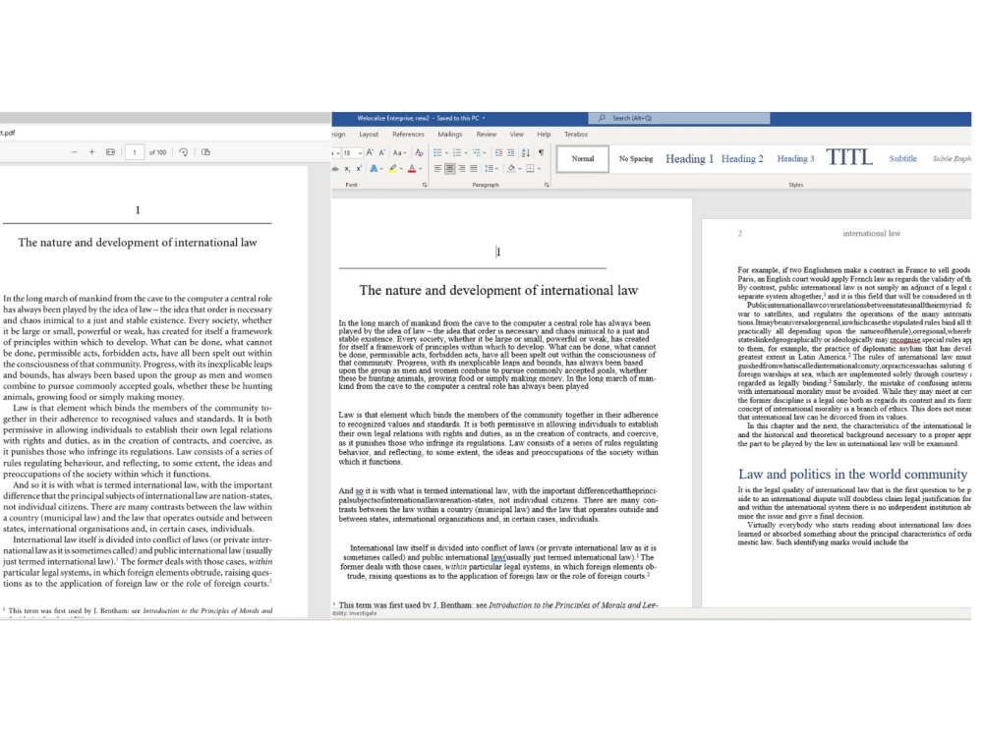Open font size dropdown showing 18

[x=361, y=153]
